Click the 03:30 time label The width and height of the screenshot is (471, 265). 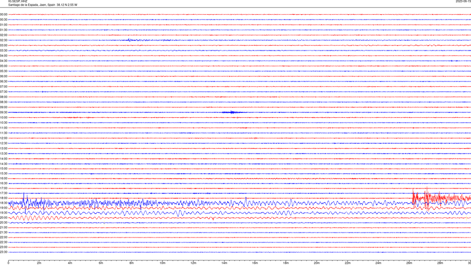(3, 51)
